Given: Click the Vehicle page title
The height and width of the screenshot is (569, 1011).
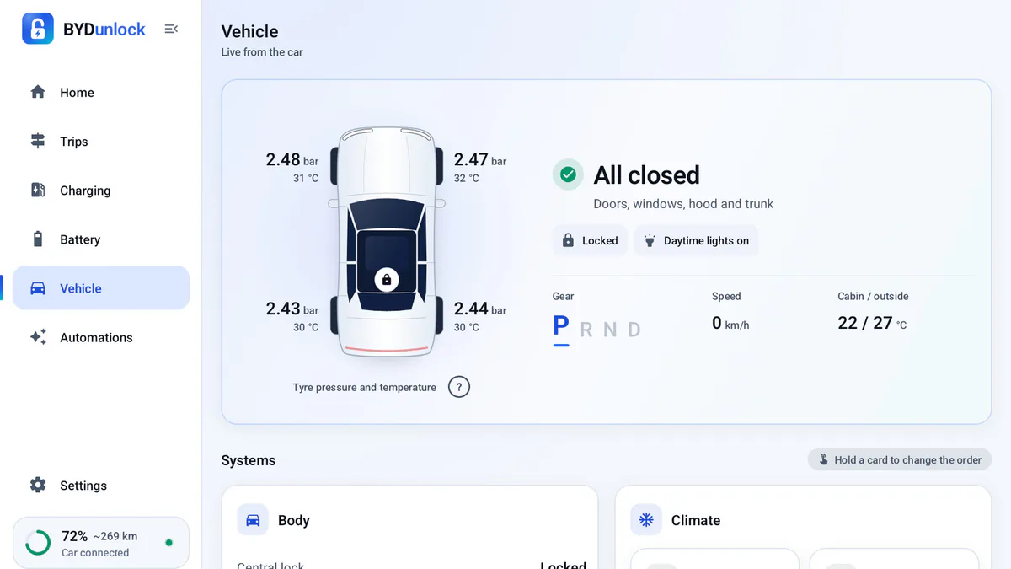Looking at the screenshot, I should (249, 31).
